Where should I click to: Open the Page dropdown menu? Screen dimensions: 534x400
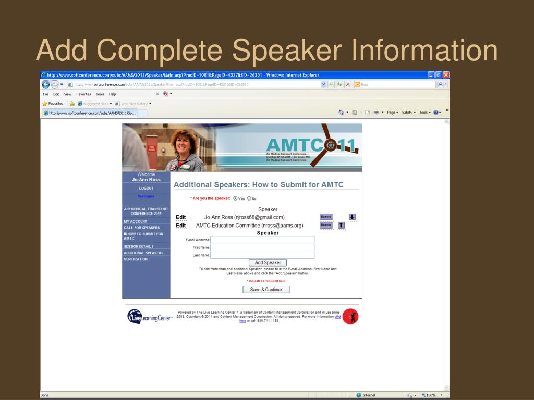pos(392,113)
